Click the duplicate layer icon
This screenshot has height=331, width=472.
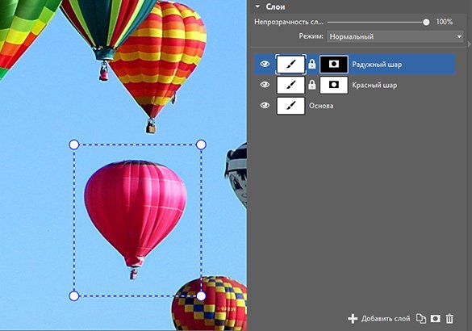(x=421, y=318)
